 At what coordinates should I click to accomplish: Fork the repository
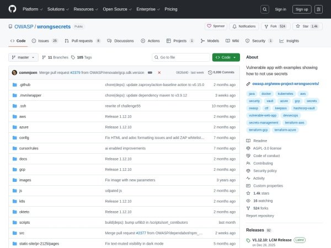click(x=275, y=26)
